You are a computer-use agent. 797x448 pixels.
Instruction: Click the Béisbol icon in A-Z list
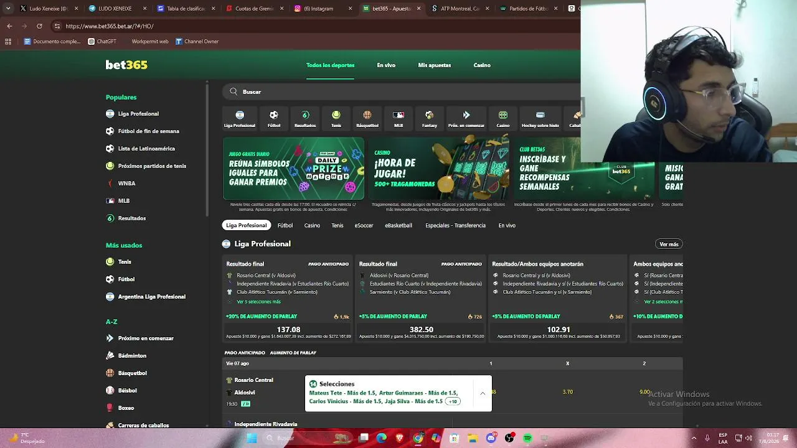click(110, 391)
